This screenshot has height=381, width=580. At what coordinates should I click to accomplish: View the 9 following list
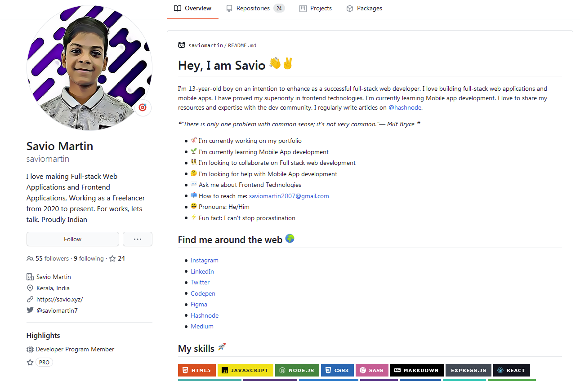pyautogui.click(x=89, y=258)
